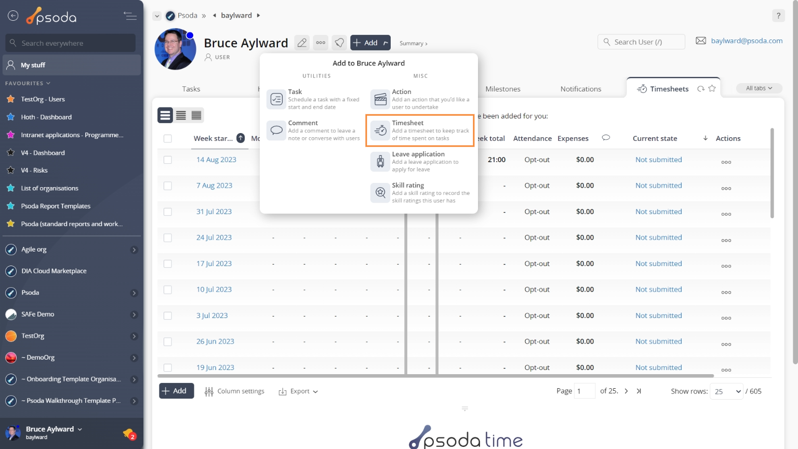Click Not submitted for 7 Aug 2023
798x449 pixels.
point(658,186)
